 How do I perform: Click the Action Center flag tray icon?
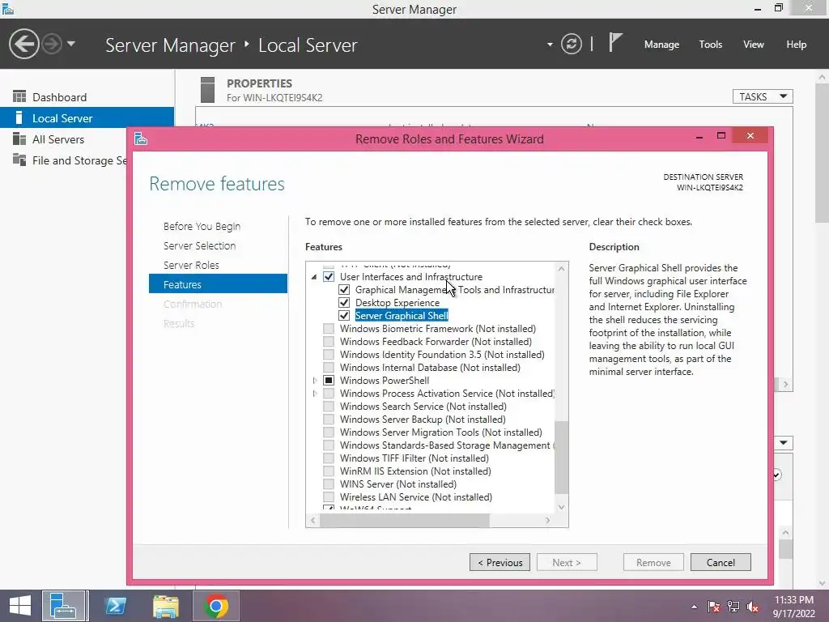pos(713,607)
